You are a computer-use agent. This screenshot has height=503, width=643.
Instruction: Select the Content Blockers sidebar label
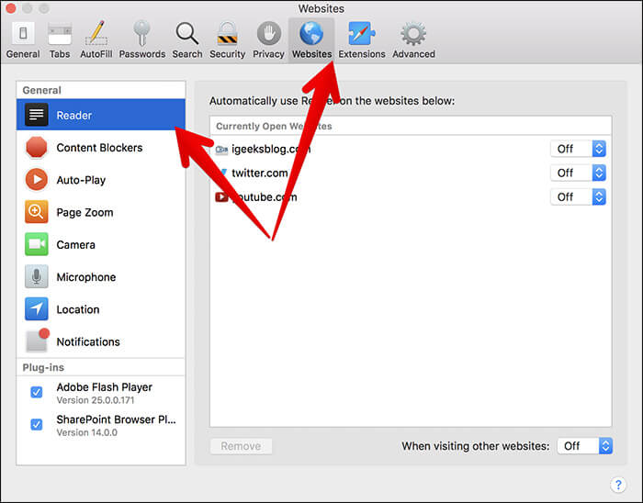(x=99, y=148)
